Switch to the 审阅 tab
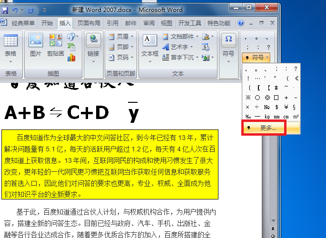 coord(149,23)
